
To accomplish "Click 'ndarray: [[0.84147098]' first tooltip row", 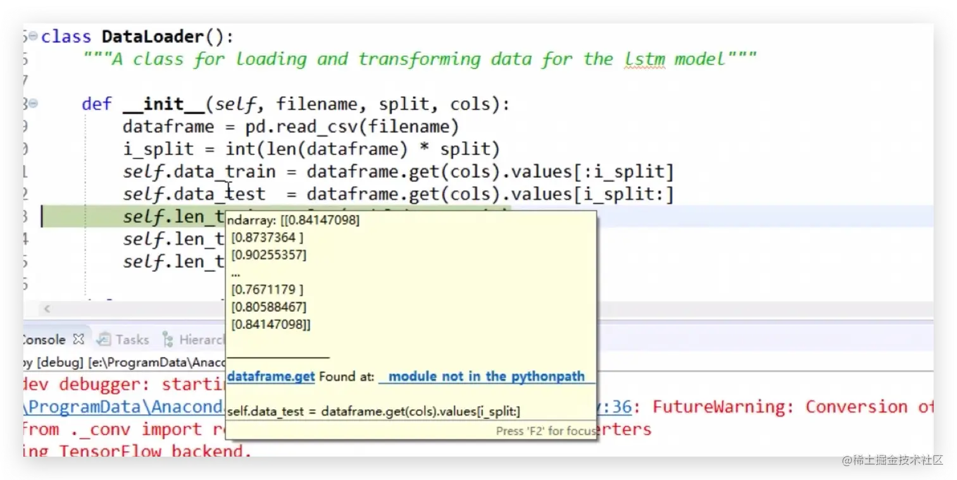I will tap(293, 220).
